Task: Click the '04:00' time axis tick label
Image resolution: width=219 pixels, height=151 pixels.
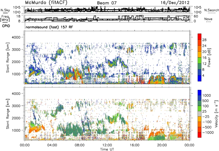Action: (x=52, y=145)
